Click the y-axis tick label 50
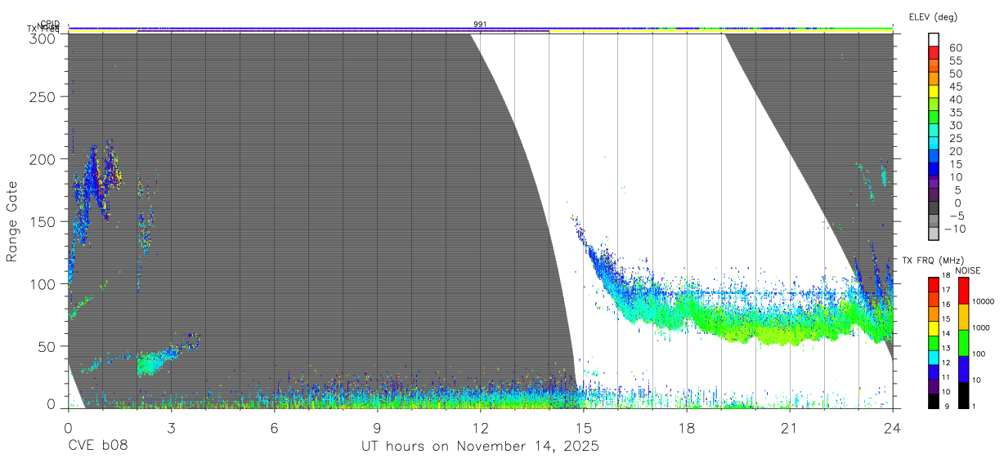Screen dimensions: 1004x463 46,345
